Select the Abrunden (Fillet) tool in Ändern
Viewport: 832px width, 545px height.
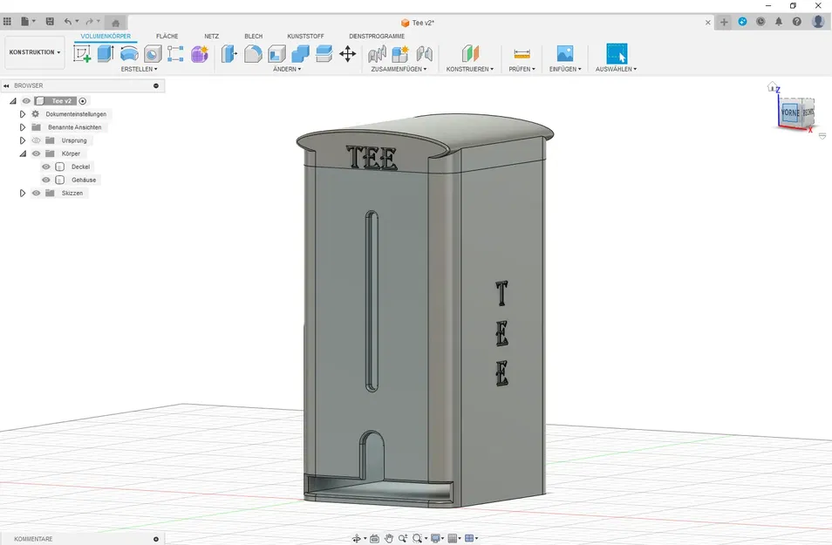tap(253, 54)
